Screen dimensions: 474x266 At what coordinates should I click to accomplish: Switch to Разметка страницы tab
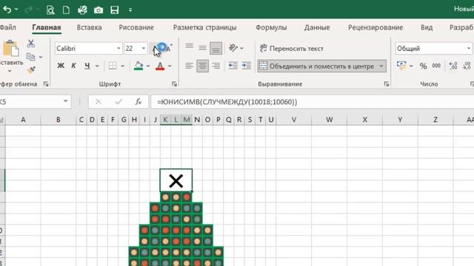coord(204,27)
